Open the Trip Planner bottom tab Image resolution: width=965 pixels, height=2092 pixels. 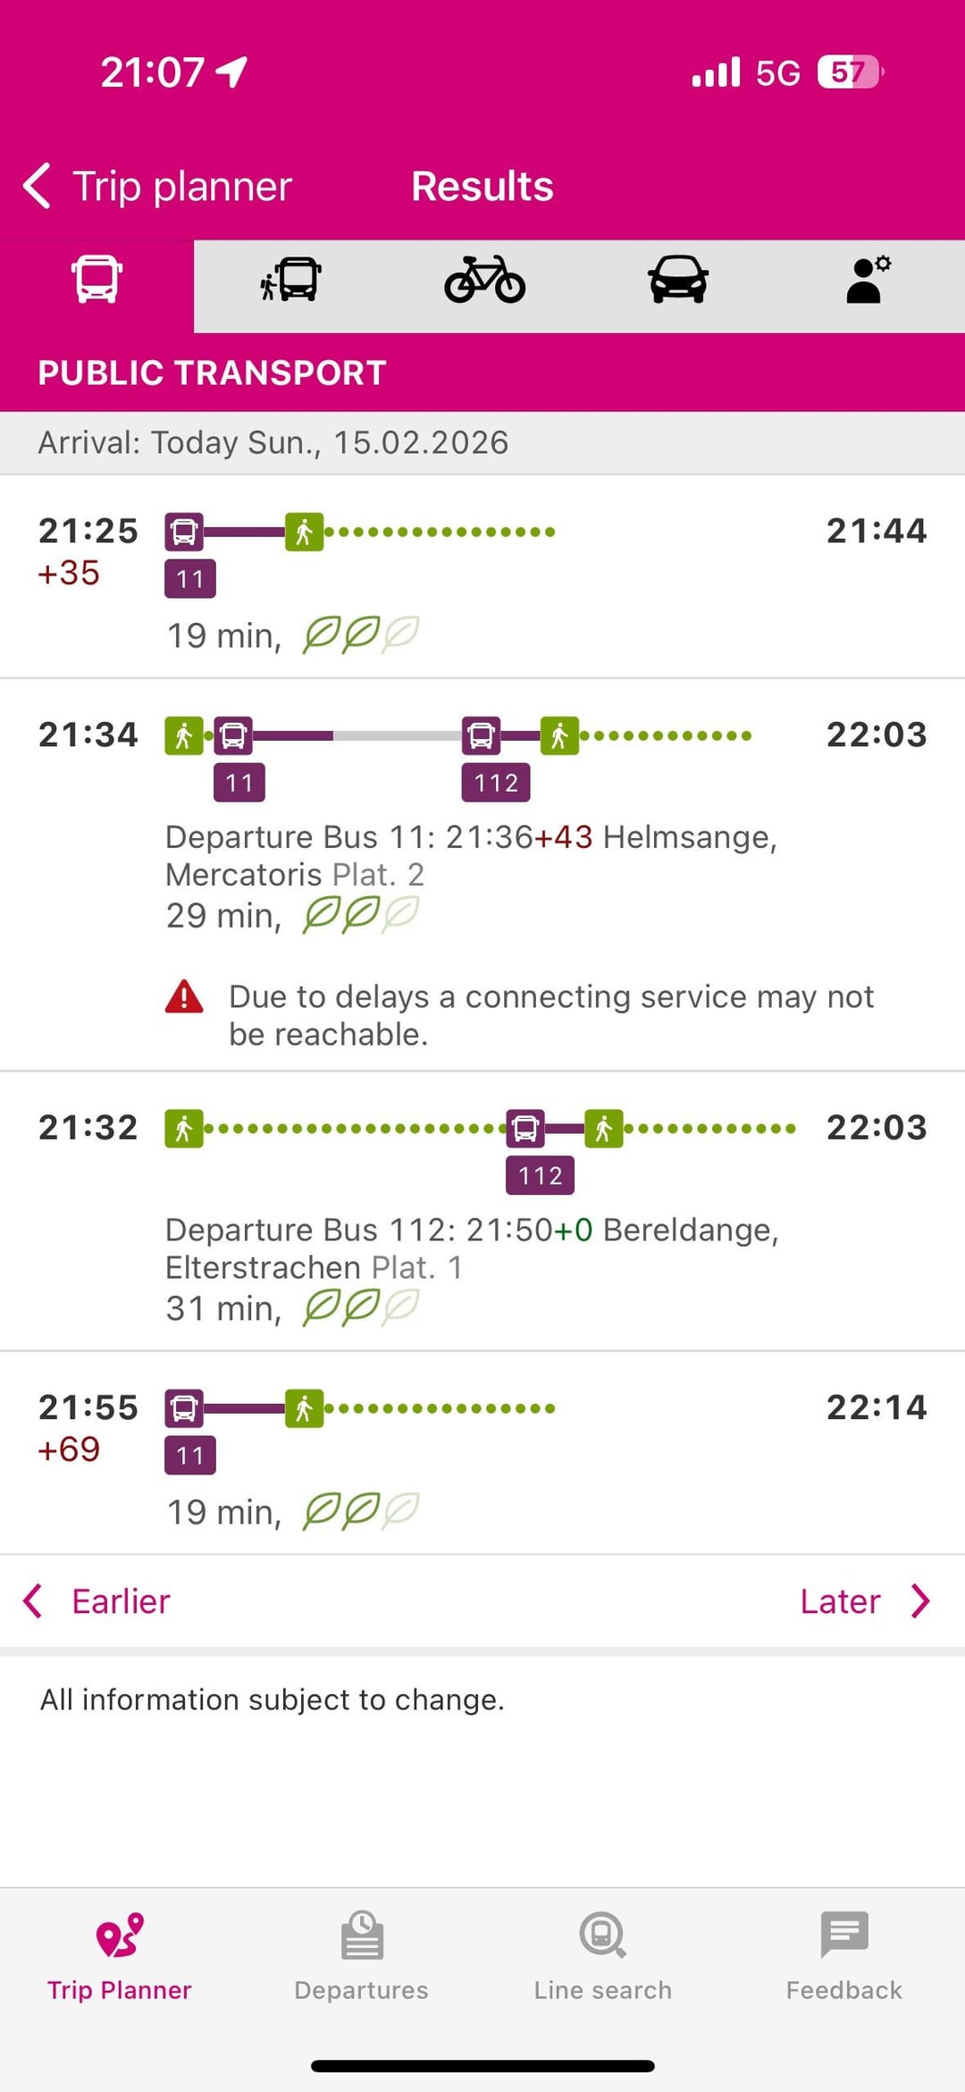pos(120,1957)
